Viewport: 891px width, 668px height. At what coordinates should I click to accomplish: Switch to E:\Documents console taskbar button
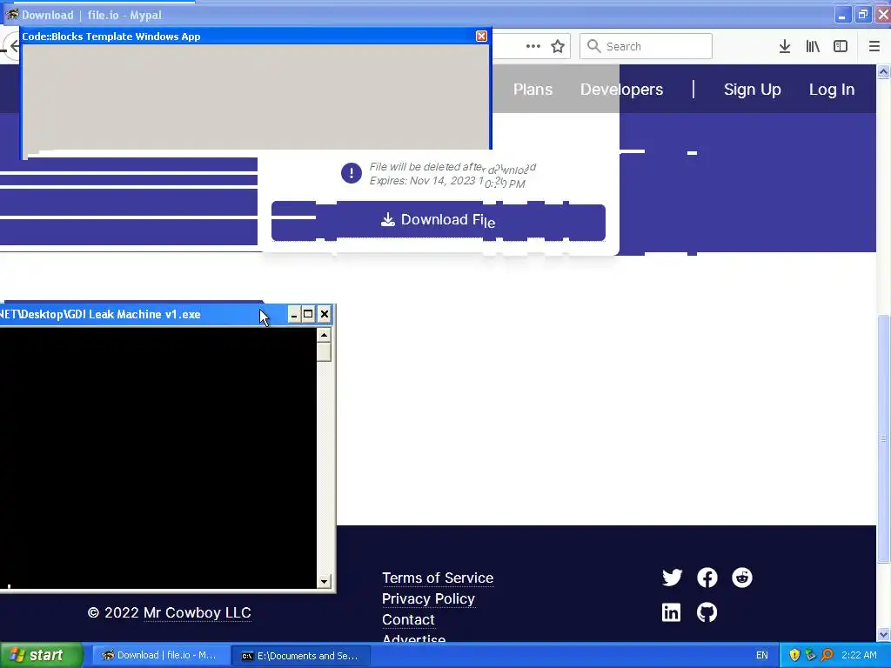coord(301,656)
